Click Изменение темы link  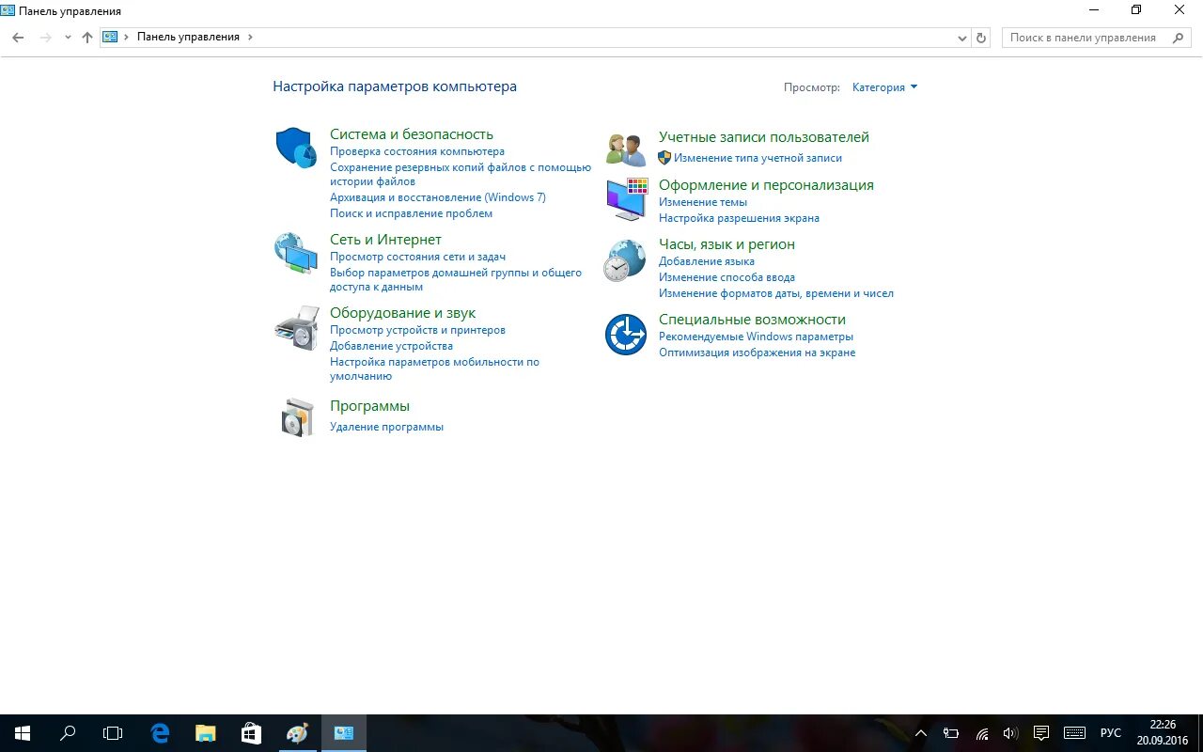[703, 202]
